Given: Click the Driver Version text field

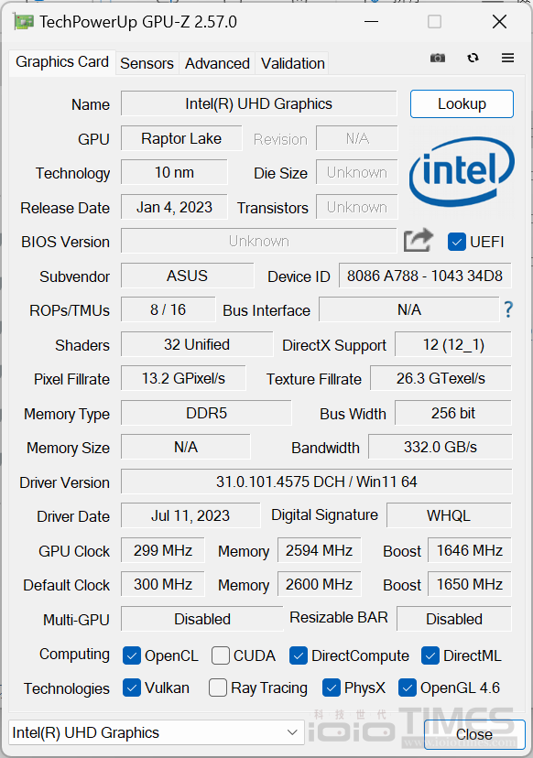Looking at the screenshot, I should (x=316, y=482).
